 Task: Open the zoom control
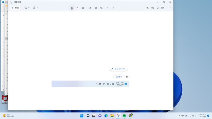pyautogui.click(x=148, y=8)
